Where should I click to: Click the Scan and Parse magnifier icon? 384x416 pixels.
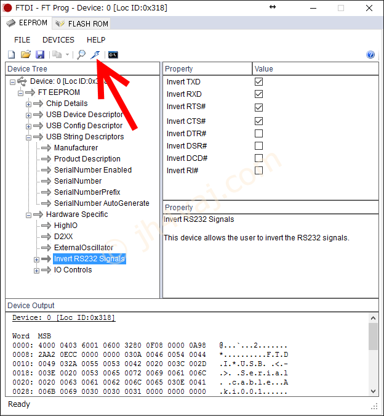[81, 55]
